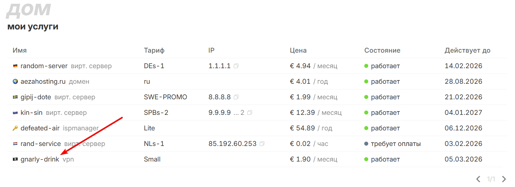The width and height of the screenshot is (515, 187).
Task: Copy IP address 1.1.1.1 icon
Action: pyautogui.click(x=236, y=66)
